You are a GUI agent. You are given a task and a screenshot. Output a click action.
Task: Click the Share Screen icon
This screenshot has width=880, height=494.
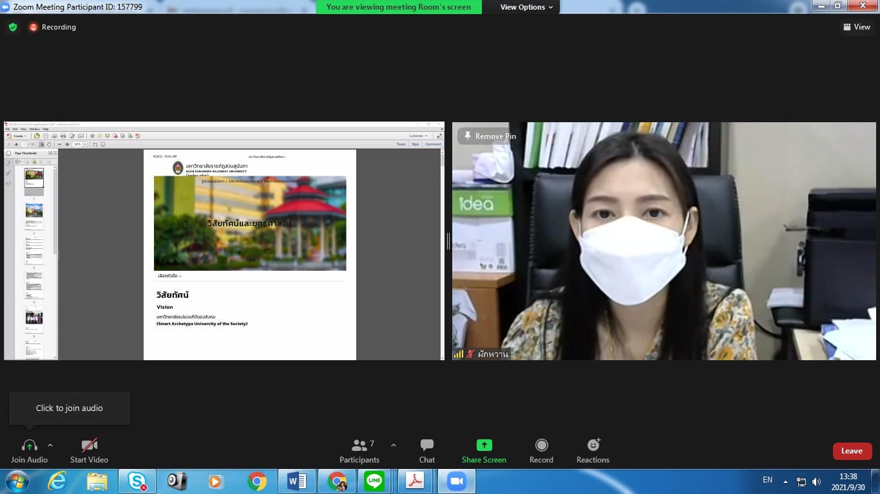[484, 445]
